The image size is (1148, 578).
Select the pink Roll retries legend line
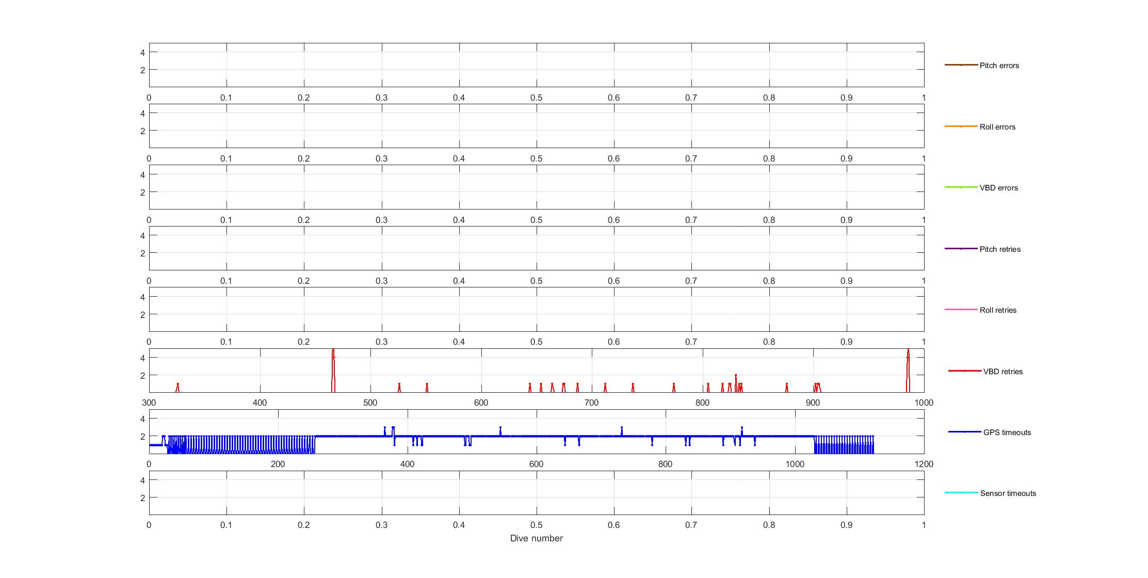click(x=961, y=310)
